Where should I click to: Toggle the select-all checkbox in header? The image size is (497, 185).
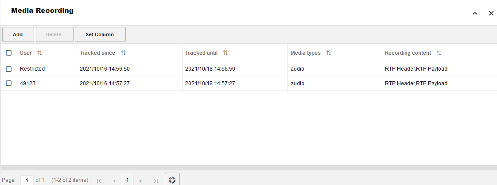pyautogui.click(x=9, y=53)
